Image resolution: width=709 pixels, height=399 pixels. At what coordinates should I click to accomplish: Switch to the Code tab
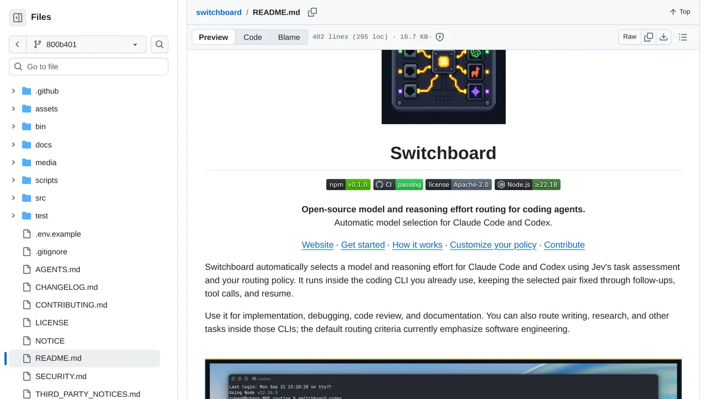point(253,37)
